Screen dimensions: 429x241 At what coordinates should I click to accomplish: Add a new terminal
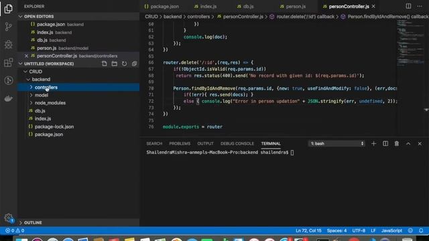(373, 143)
